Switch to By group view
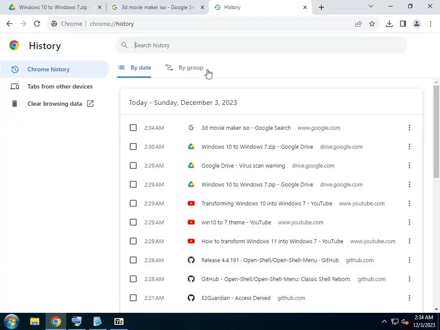Image resolution: width=440 pixels, height=330 pixels. (184, 67)
